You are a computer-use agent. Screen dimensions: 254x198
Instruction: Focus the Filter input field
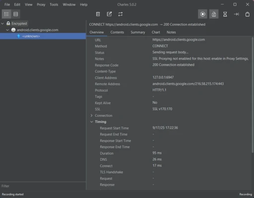click(43, 186)
